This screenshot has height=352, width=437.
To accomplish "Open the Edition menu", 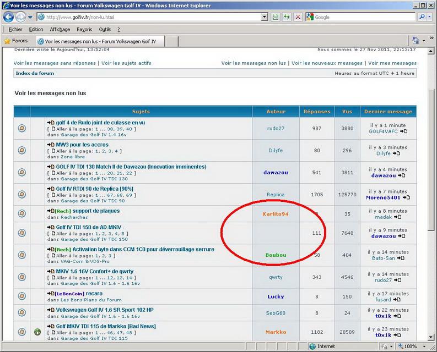I will click(36, 30).
